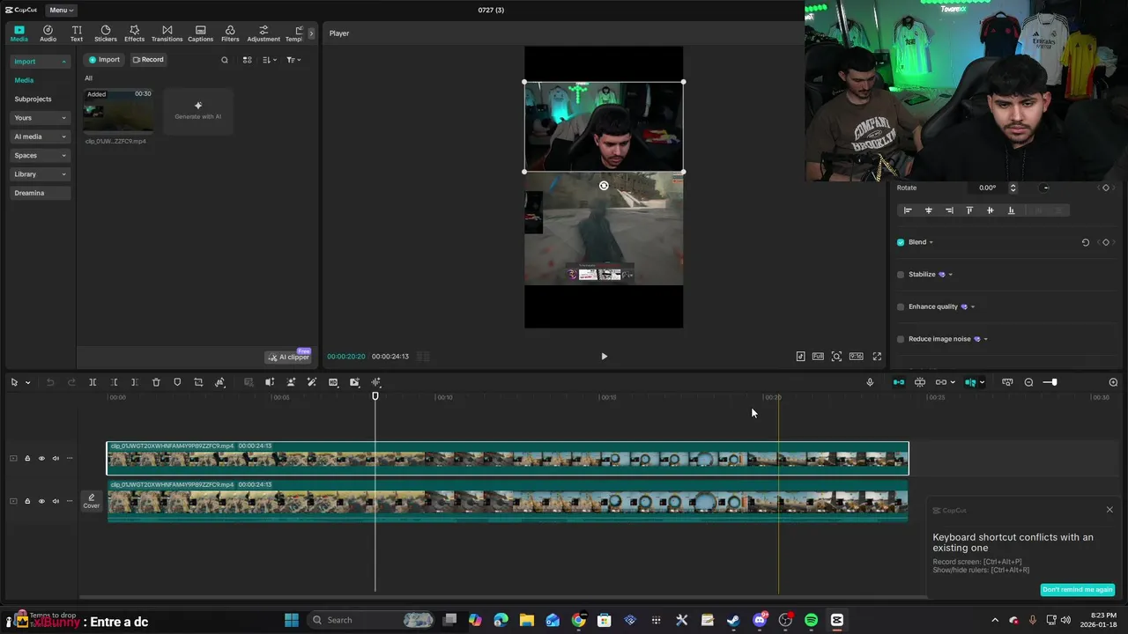Search the media library
This screenshot has height=634, width=1128.
[x=225, y=60]
